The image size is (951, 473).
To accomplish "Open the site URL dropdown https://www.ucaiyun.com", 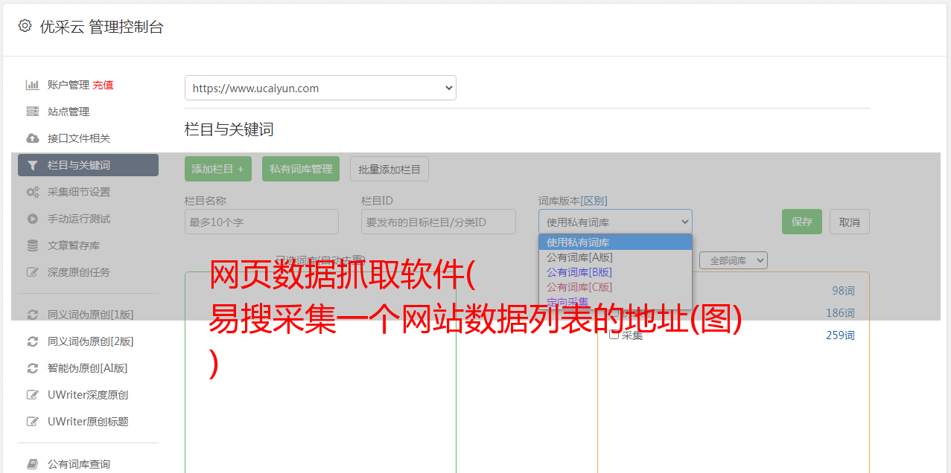I will (320, 88).
